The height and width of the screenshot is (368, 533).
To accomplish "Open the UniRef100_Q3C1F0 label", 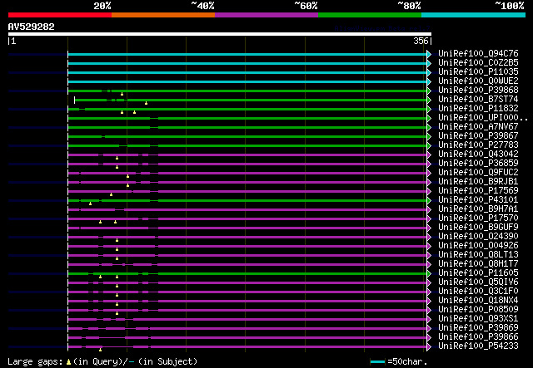I will pyautogui.click(x=478, y=292).
